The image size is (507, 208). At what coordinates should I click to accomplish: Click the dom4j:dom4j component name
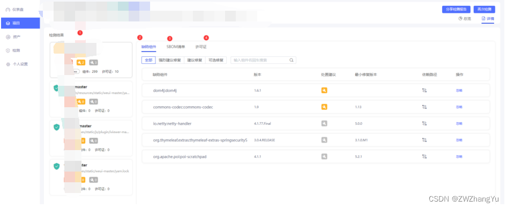coord(165,91)
